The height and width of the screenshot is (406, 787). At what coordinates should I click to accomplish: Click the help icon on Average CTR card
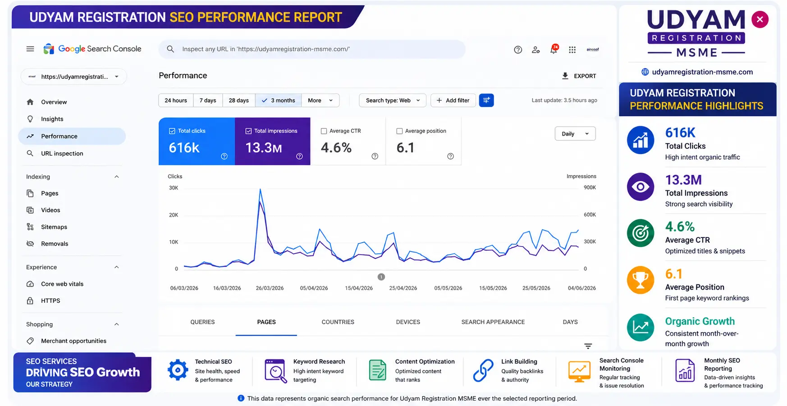pos(375,156)
